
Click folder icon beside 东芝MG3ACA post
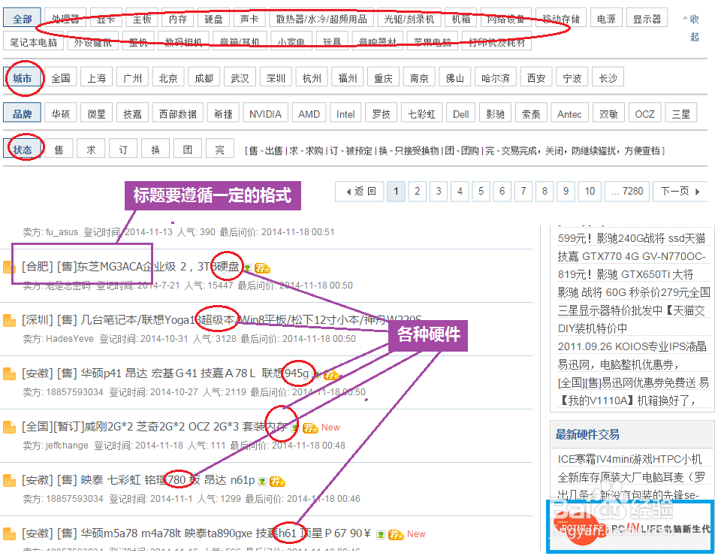(9, 267)
